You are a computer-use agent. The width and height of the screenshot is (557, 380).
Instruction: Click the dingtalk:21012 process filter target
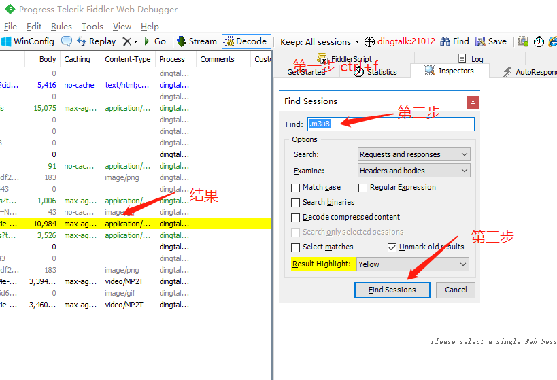pos(400,41)
